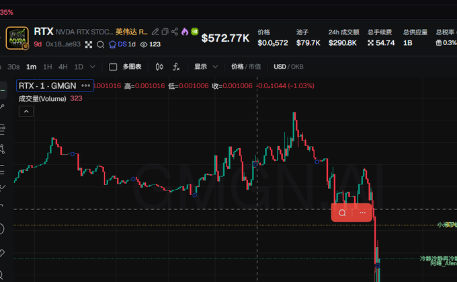Share the RTX token via the share icon
This screenshot has width=457, height=282.
point(175,32)
